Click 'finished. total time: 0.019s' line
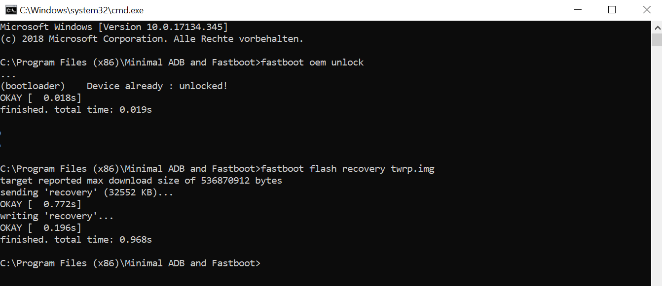Screen dimensions: 662x286 point(76,110)
